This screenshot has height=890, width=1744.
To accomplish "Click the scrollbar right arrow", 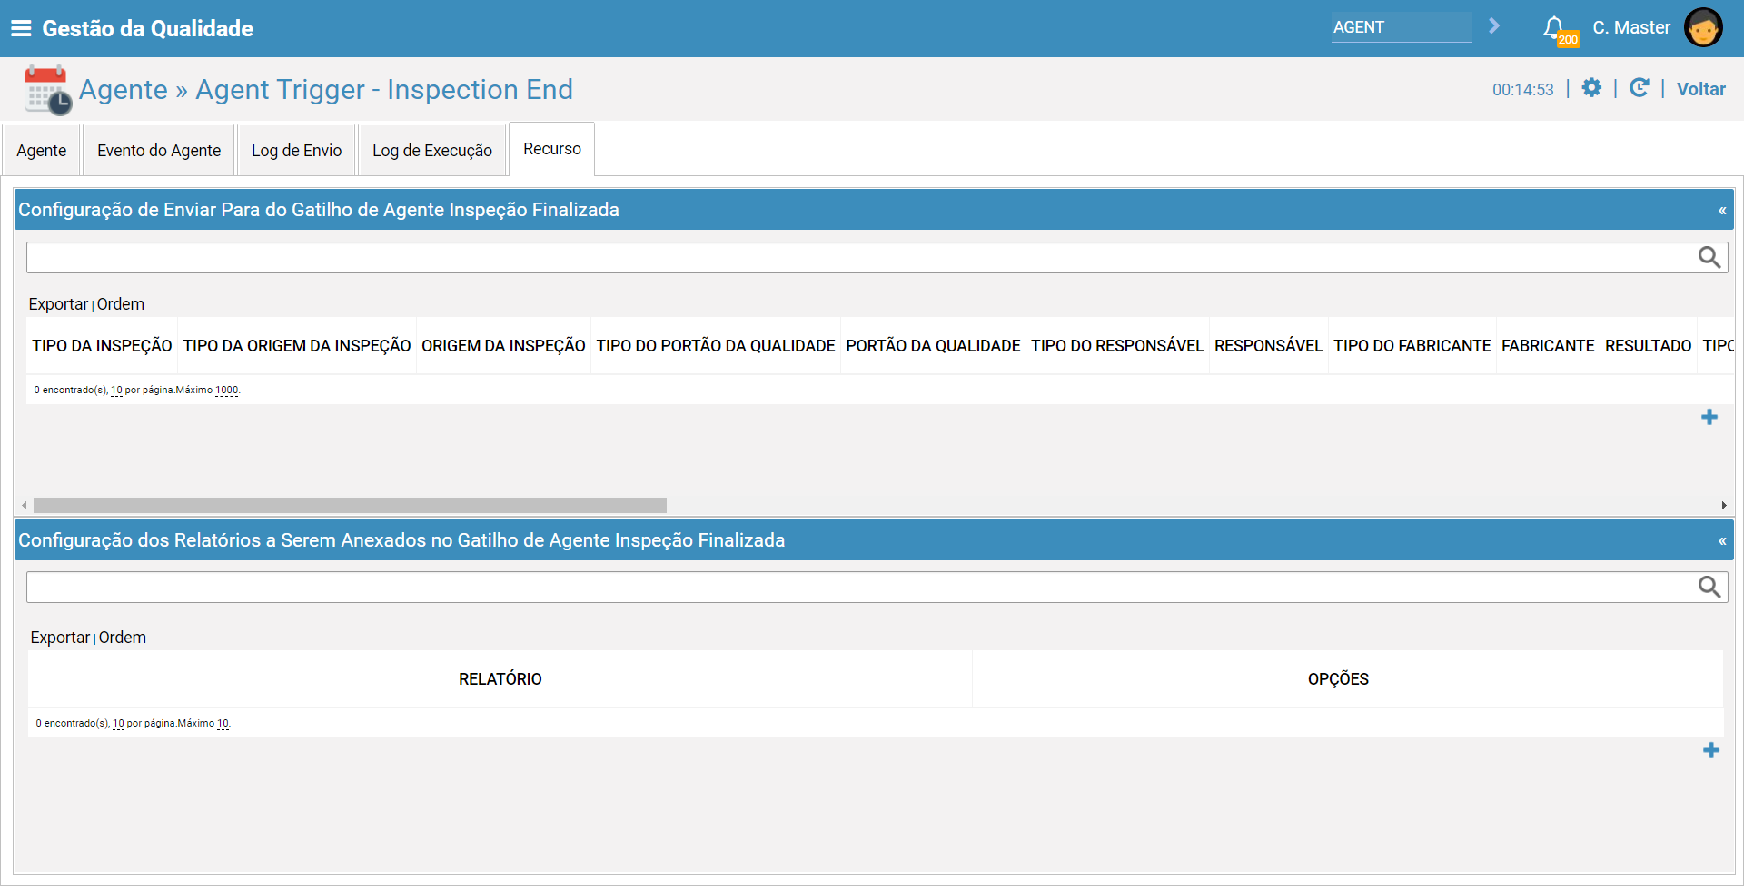I will point(1724,505).
